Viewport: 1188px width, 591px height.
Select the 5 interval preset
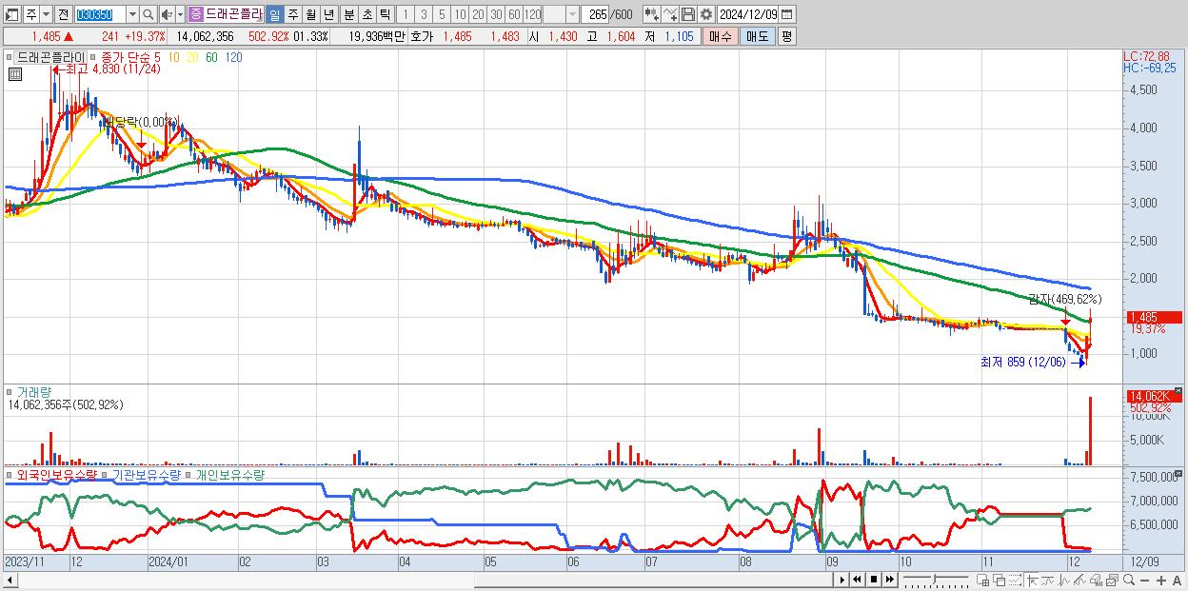point(442,14)
